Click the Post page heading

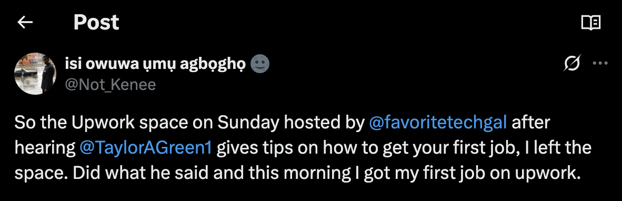pyautogui.click(x=96, y=23)
